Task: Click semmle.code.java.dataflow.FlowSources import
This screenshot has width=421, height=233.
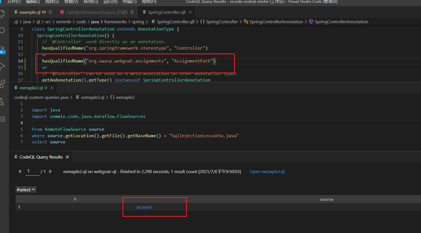Action: click(x=98, y=116)
